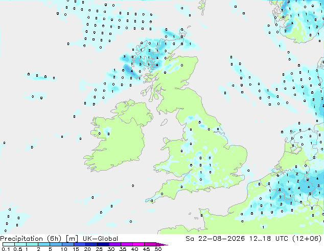Click the 35–40 violet legend swatch

(126, 244)
